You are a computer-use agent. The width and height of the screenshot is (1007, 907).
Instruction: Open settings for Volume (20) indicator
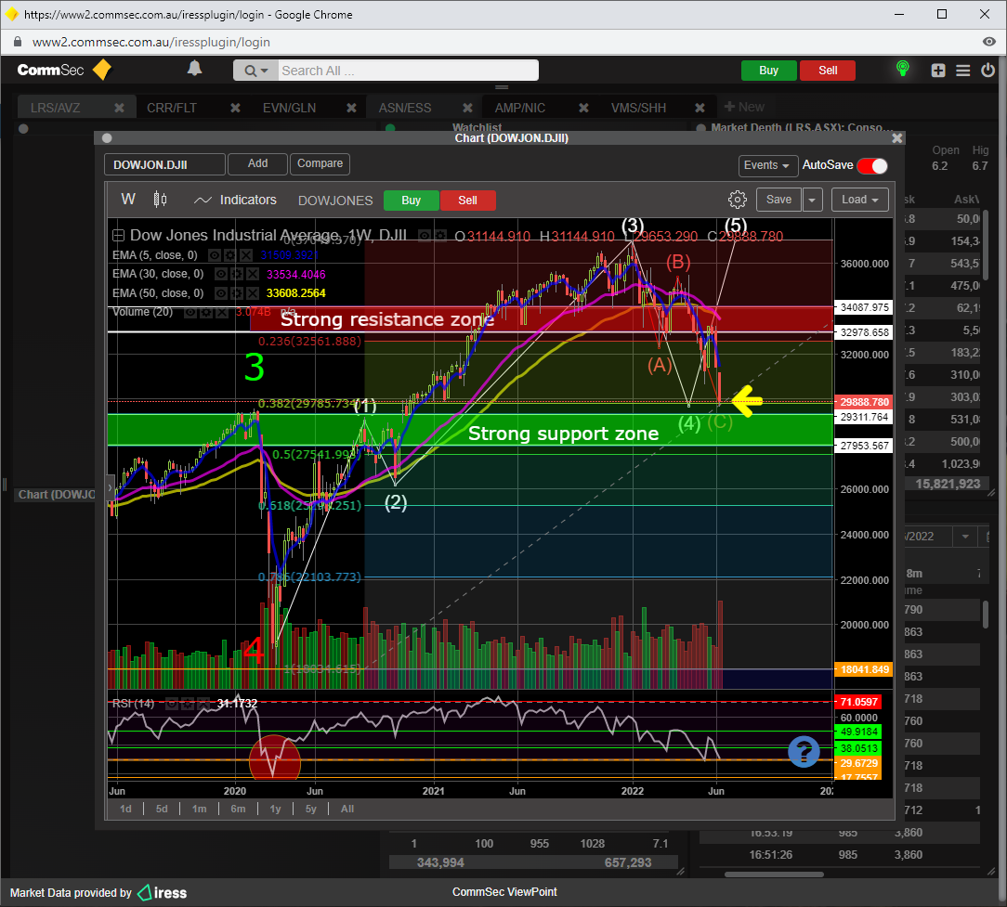(205, 313)
